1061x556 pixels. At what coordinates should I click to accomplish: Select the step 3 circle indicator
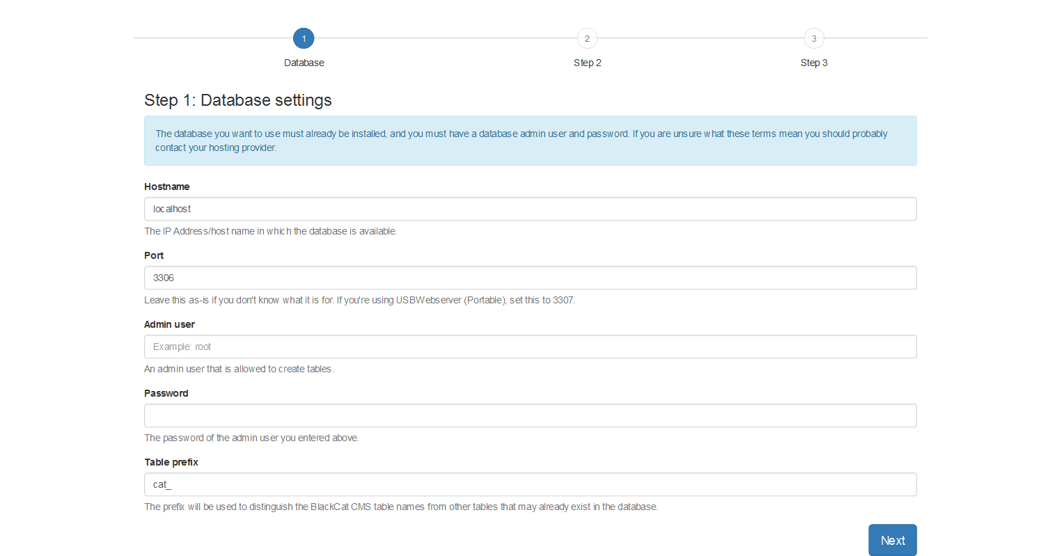tap(814, 38)
